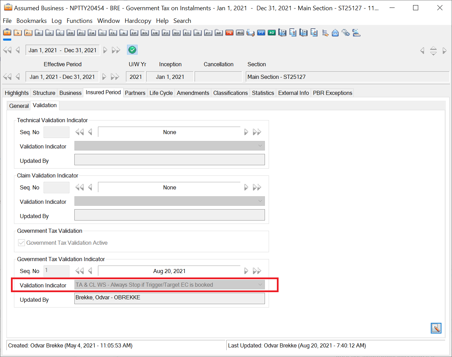Click the paperclip attachments toolbar icon
Image resolution: width=452 pixels, height=357 pixels.
[346, 33]
